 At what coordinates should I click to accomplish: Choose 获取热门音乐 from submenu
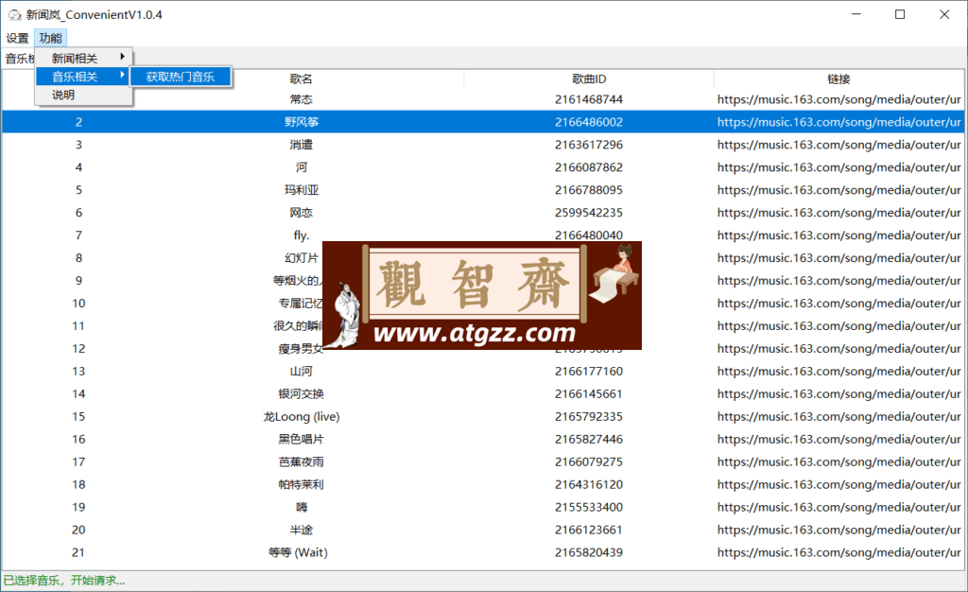pyautogui.click(x=181, y=77)
